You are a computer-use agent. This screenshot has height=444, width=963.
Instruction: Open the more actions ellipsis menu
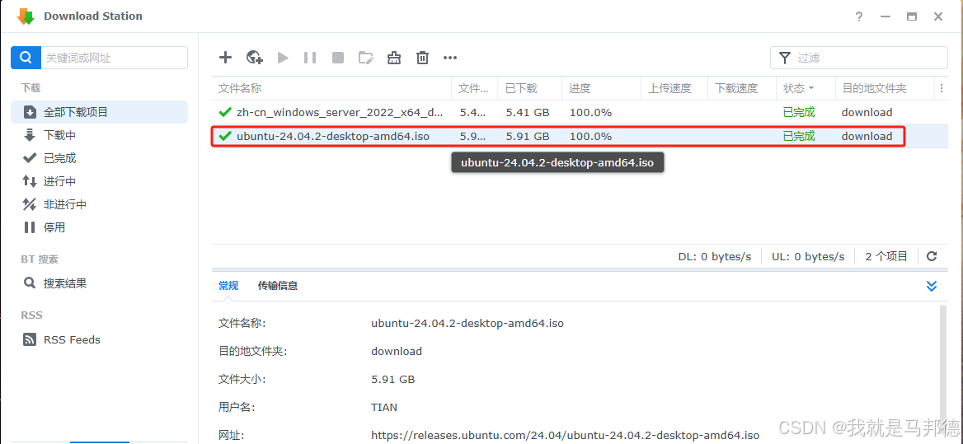[x=450, y=58]
